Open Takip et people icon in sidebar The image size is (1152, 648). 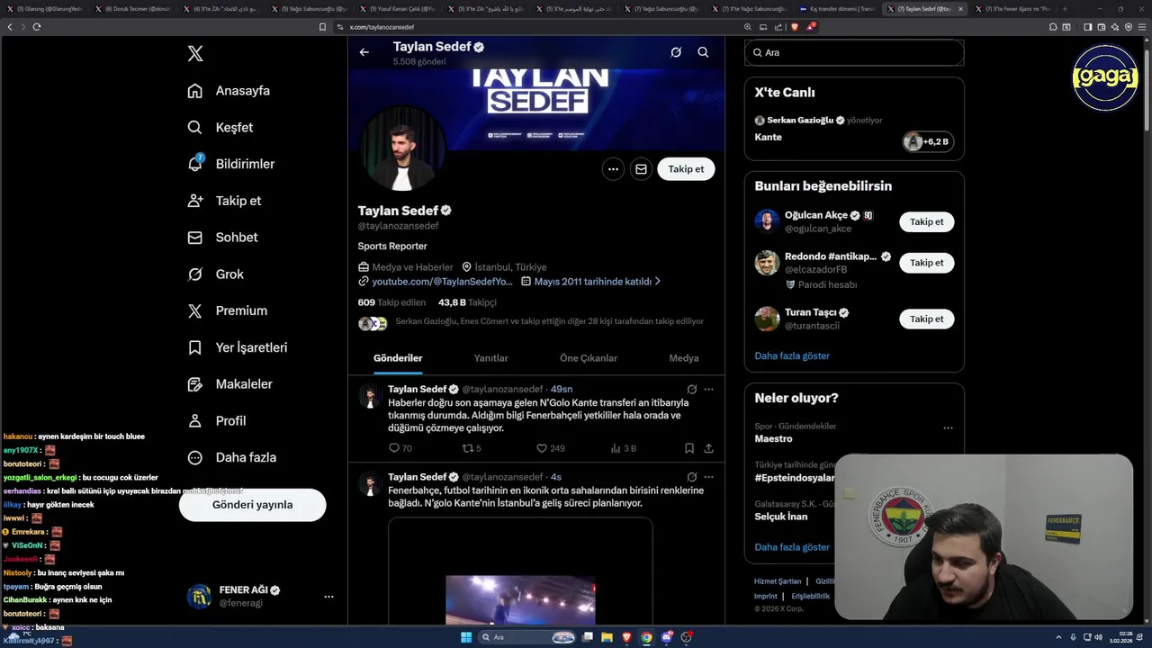pyautogui.click(x=194, y=201)
